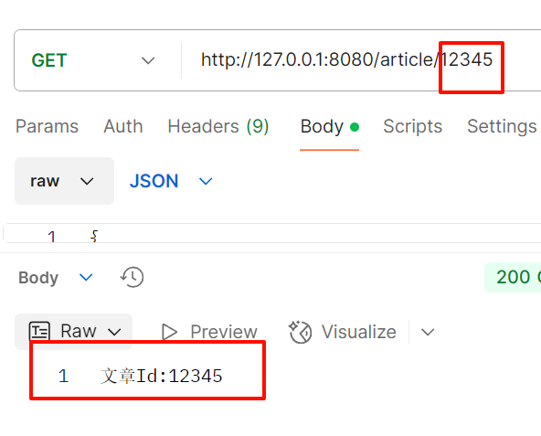Open the response history clock icon
The image size is (541, 436).
(x=133, y=277)
